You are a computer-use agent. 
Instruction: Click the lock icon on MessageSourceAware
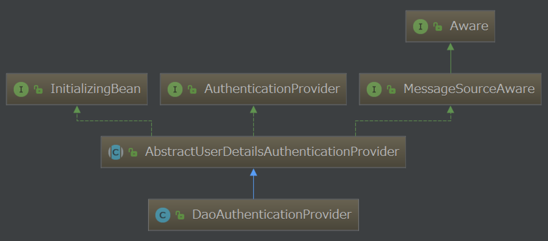[391, 90]
